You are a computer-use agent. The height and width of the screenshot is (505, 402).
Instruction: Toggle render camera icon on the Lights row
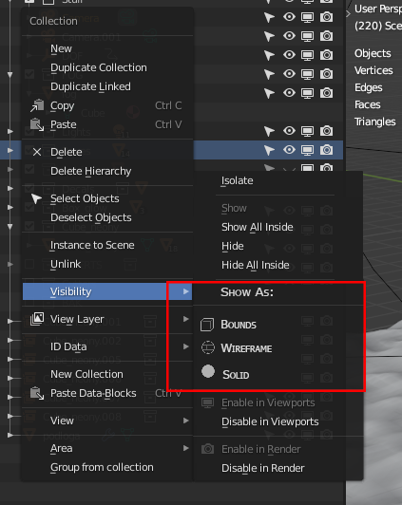pos(326,131)
